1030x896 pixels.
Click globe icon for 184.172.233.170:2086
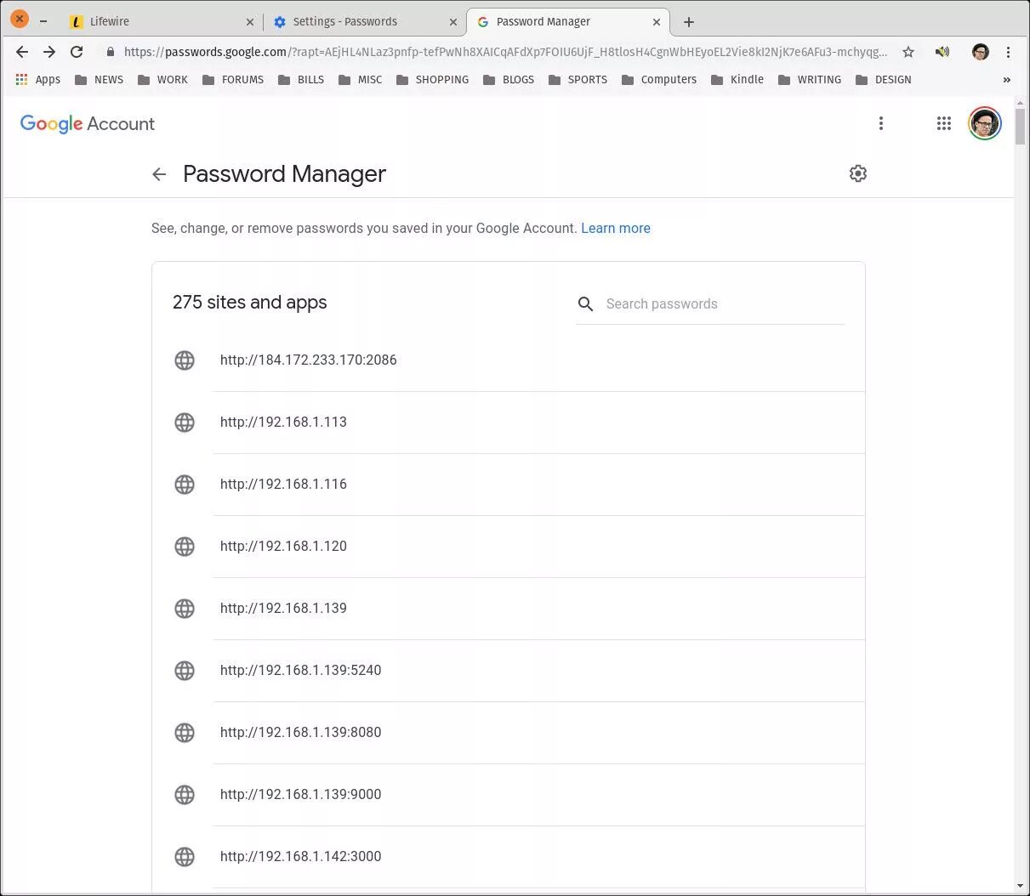point(185,360)
